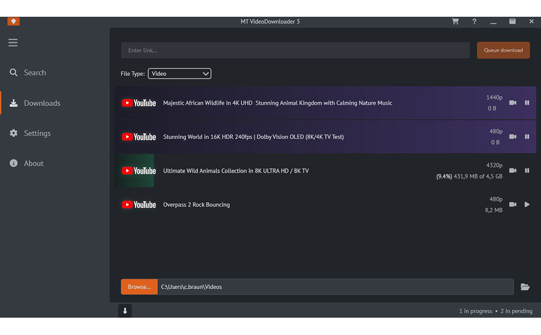Click the 8,2 MB file size text

pos(494,210)
